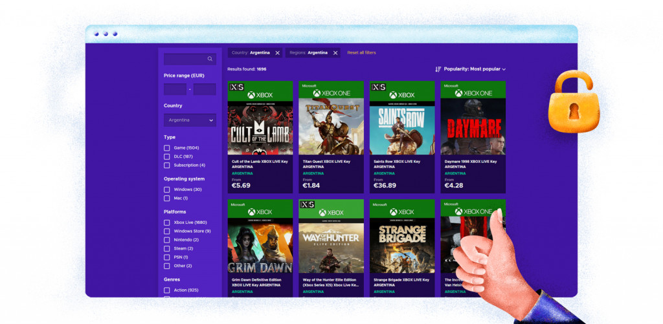The width and height of the screenshot is (663, 324).
Task: Click Strange Brigade XBOX LIVE Key title
Action: (x=401, y=282)
